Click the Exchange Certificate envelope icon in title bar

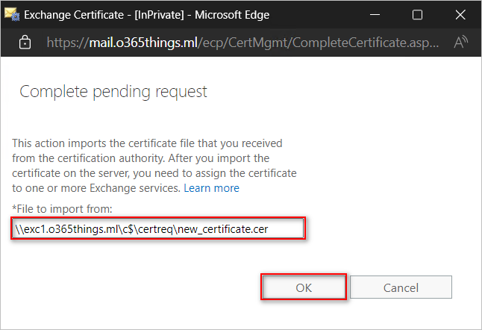pyautogui.click(x=12, y=14)
